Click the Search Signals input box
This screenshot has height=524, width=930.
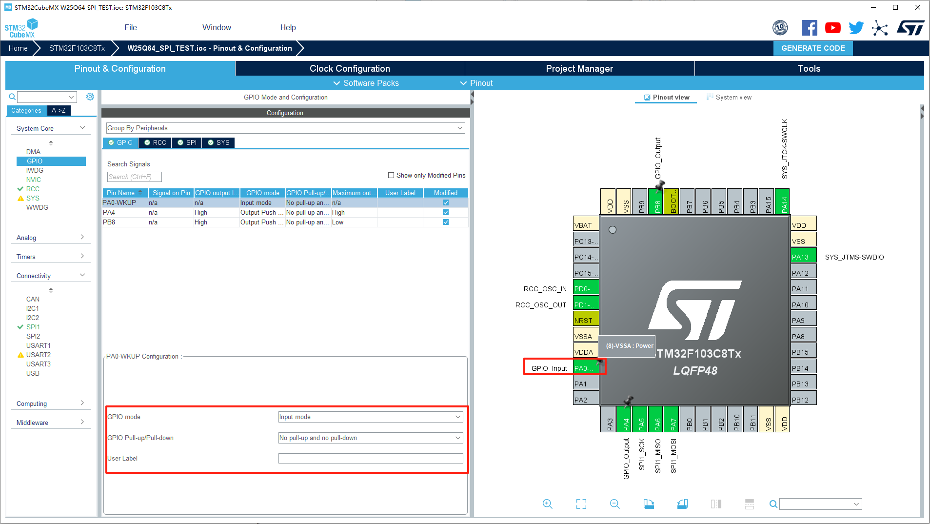(134, 177)
